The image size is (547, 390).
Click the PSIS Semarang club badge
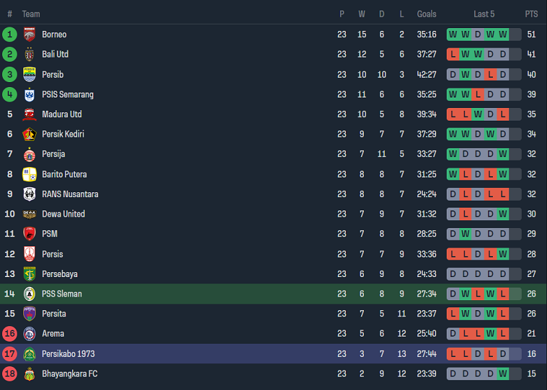click(29, 94)
